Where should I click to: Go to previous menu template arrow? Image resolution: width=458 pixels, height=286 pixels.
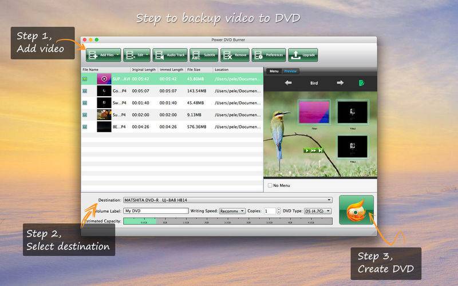tap(289, 83)
